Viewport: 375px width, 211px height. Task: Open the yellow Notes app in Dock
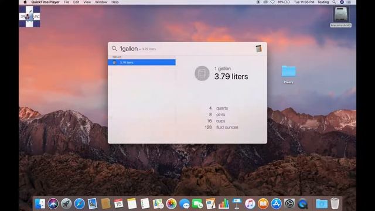click(x=132, y=204)
